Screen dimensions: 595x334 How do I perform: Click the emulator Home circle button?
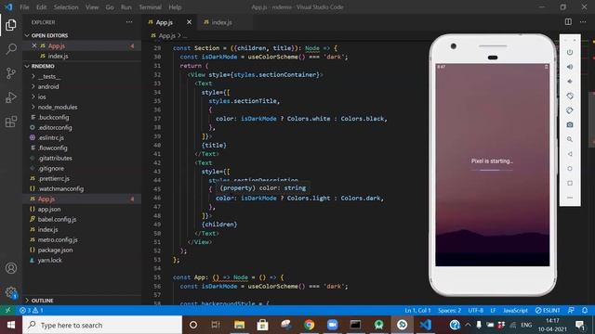(x=570, y=168)
